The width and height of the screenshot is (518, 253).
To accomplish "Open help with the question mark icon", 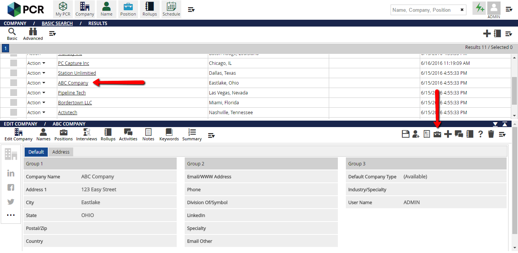I will click(x=480, y=134).
